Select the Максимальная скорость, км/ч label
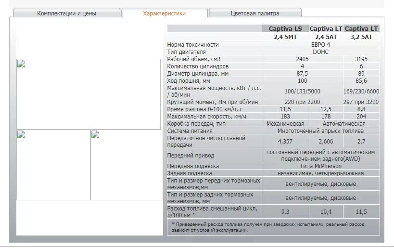This screenshot has height=249, width=394. (x=206, y=117)
